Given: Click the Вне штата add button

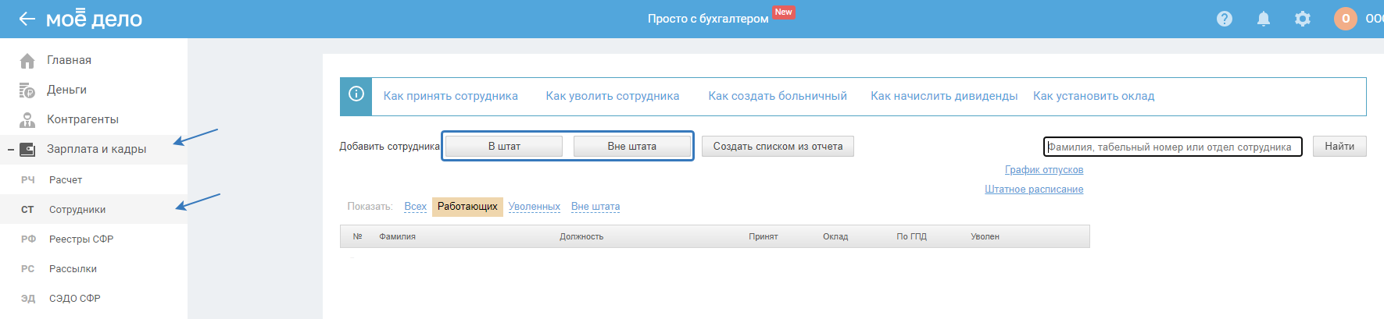Looking at the screenshot, I should 632,147.
